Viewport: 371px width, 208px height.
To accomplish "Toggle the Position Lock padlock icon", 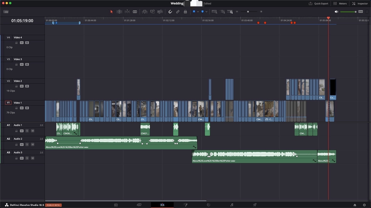I will coord(185,12).
